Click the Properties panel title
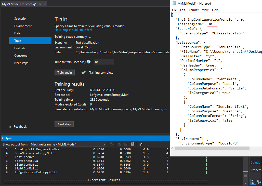 pos(256,170)
